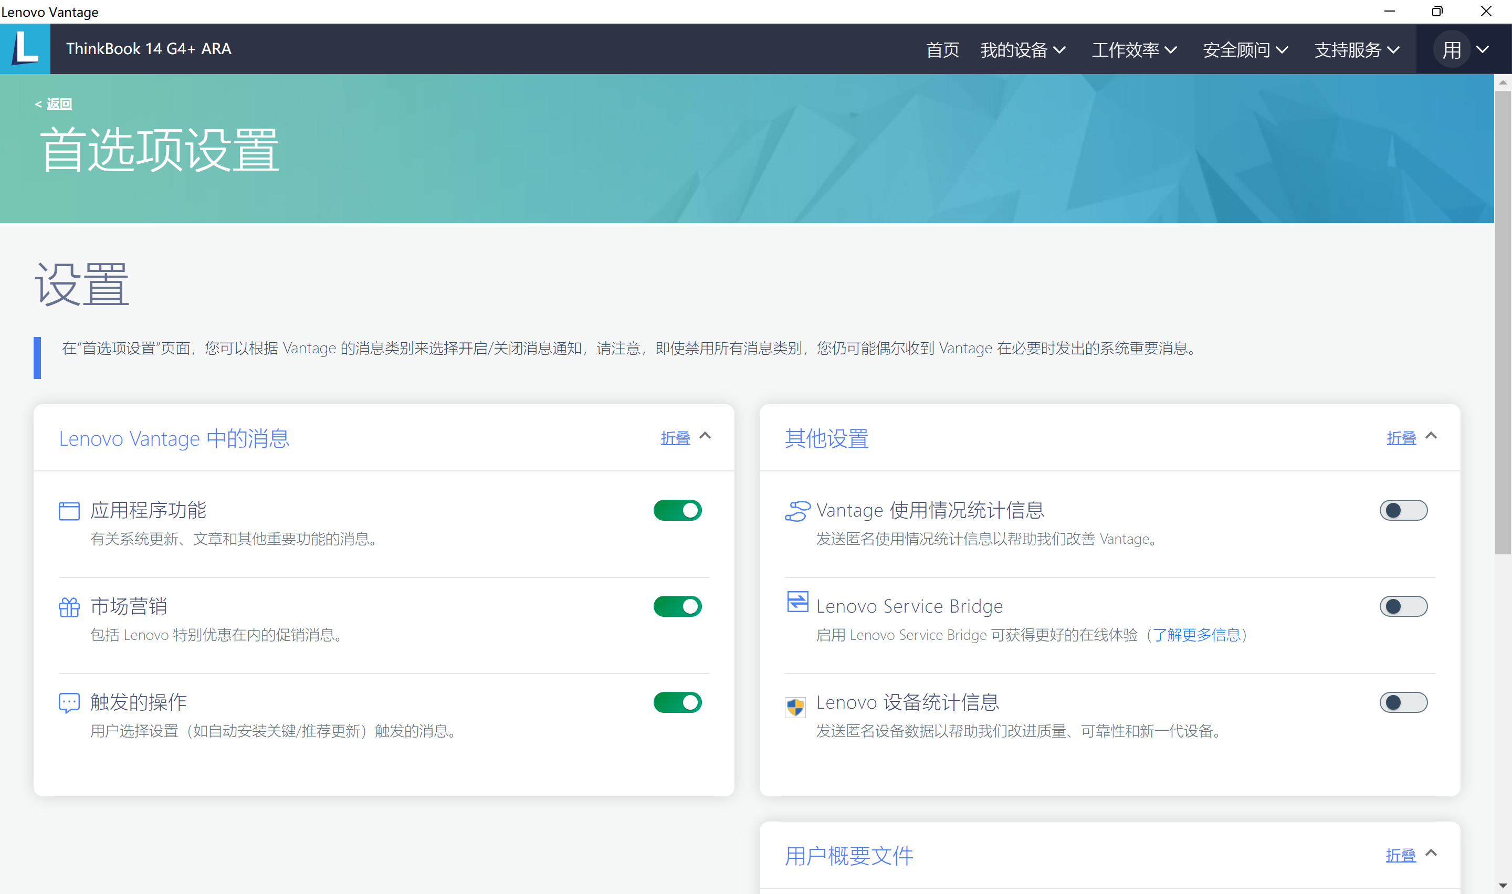Screen dimensions: 1512x894
Task: Click 其他设置 section heading
Action: point(826,438)
